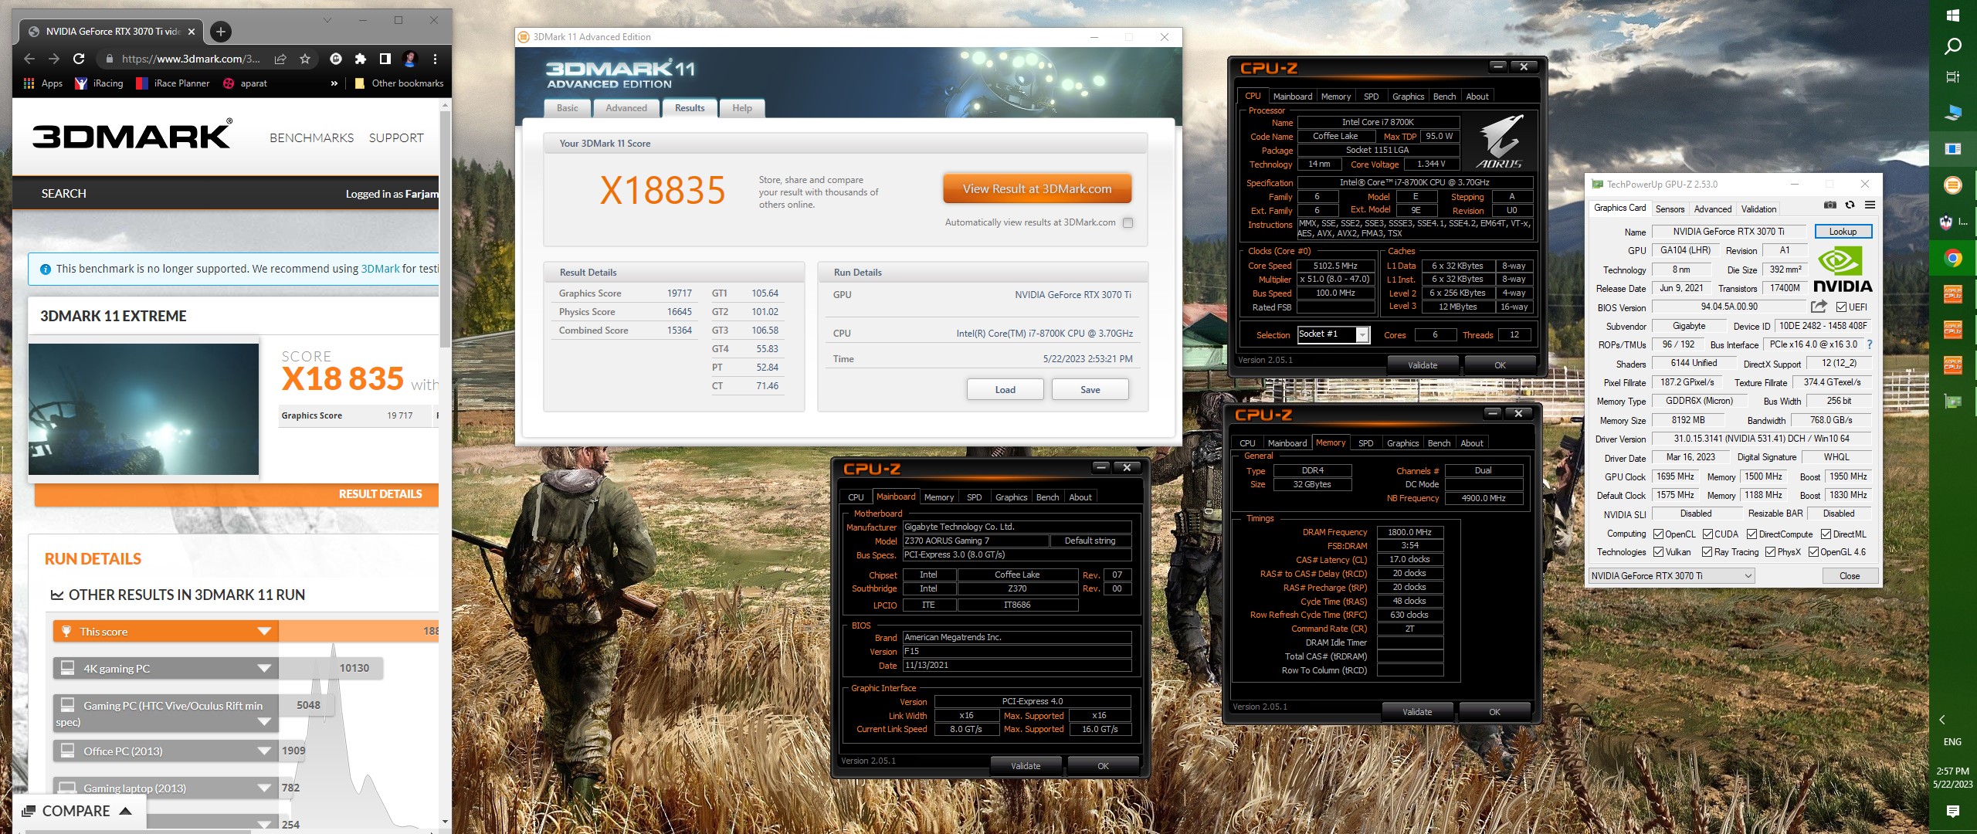Bookmark this page with the star icon
1977x834 pixels.
pyautogui.click(x=305, y=59)
